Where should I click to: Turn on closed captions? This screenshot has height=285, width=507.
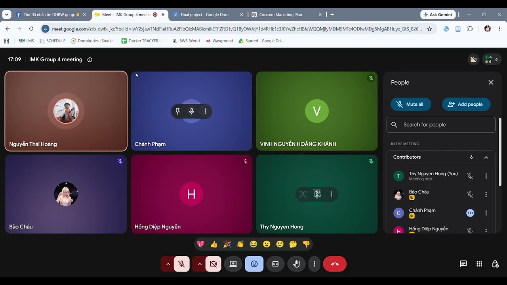(x=275, y=264)
